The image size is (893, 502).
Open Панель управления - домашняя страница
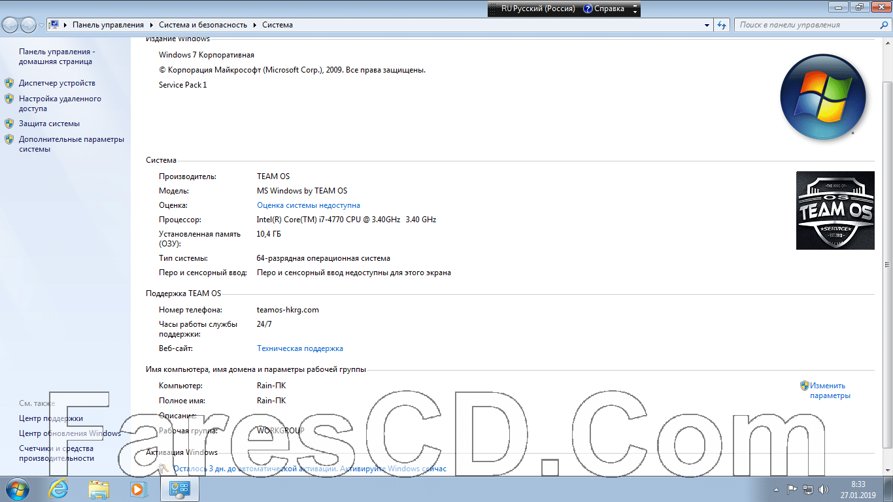(x=57, y=56)
